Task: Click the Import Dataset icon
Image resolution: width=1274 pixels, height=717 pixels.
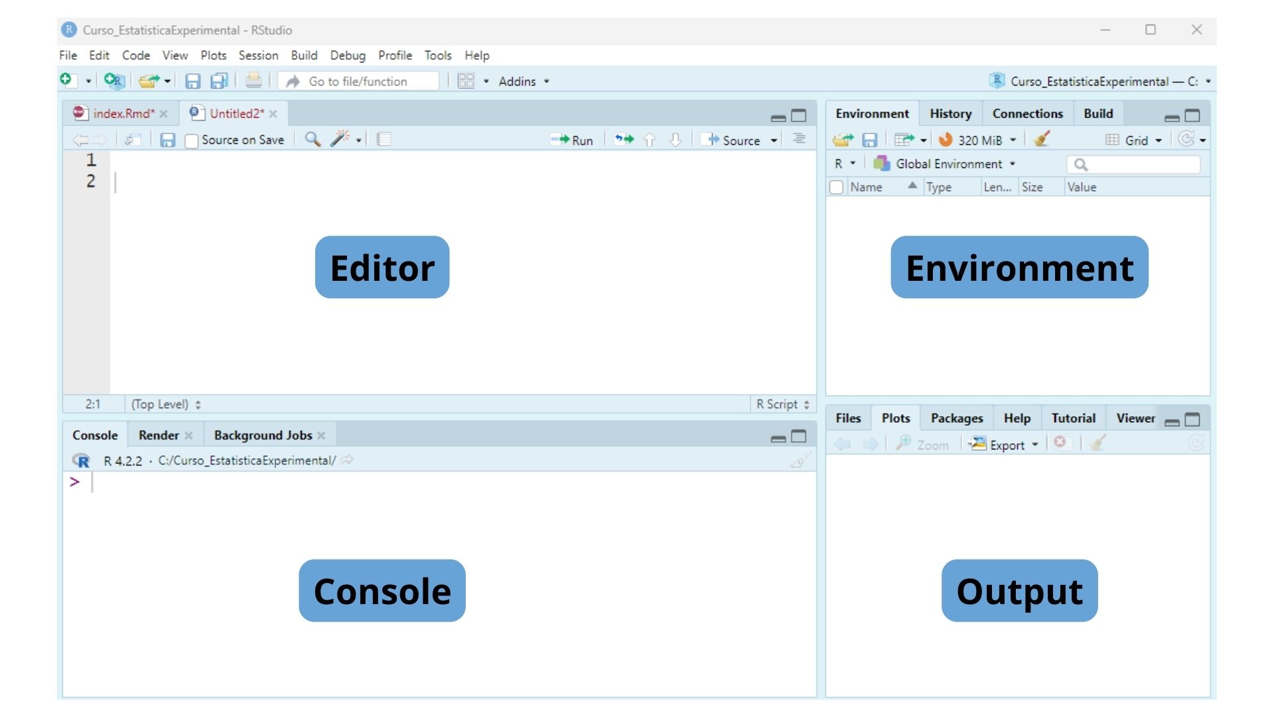Action: point(904,139)
